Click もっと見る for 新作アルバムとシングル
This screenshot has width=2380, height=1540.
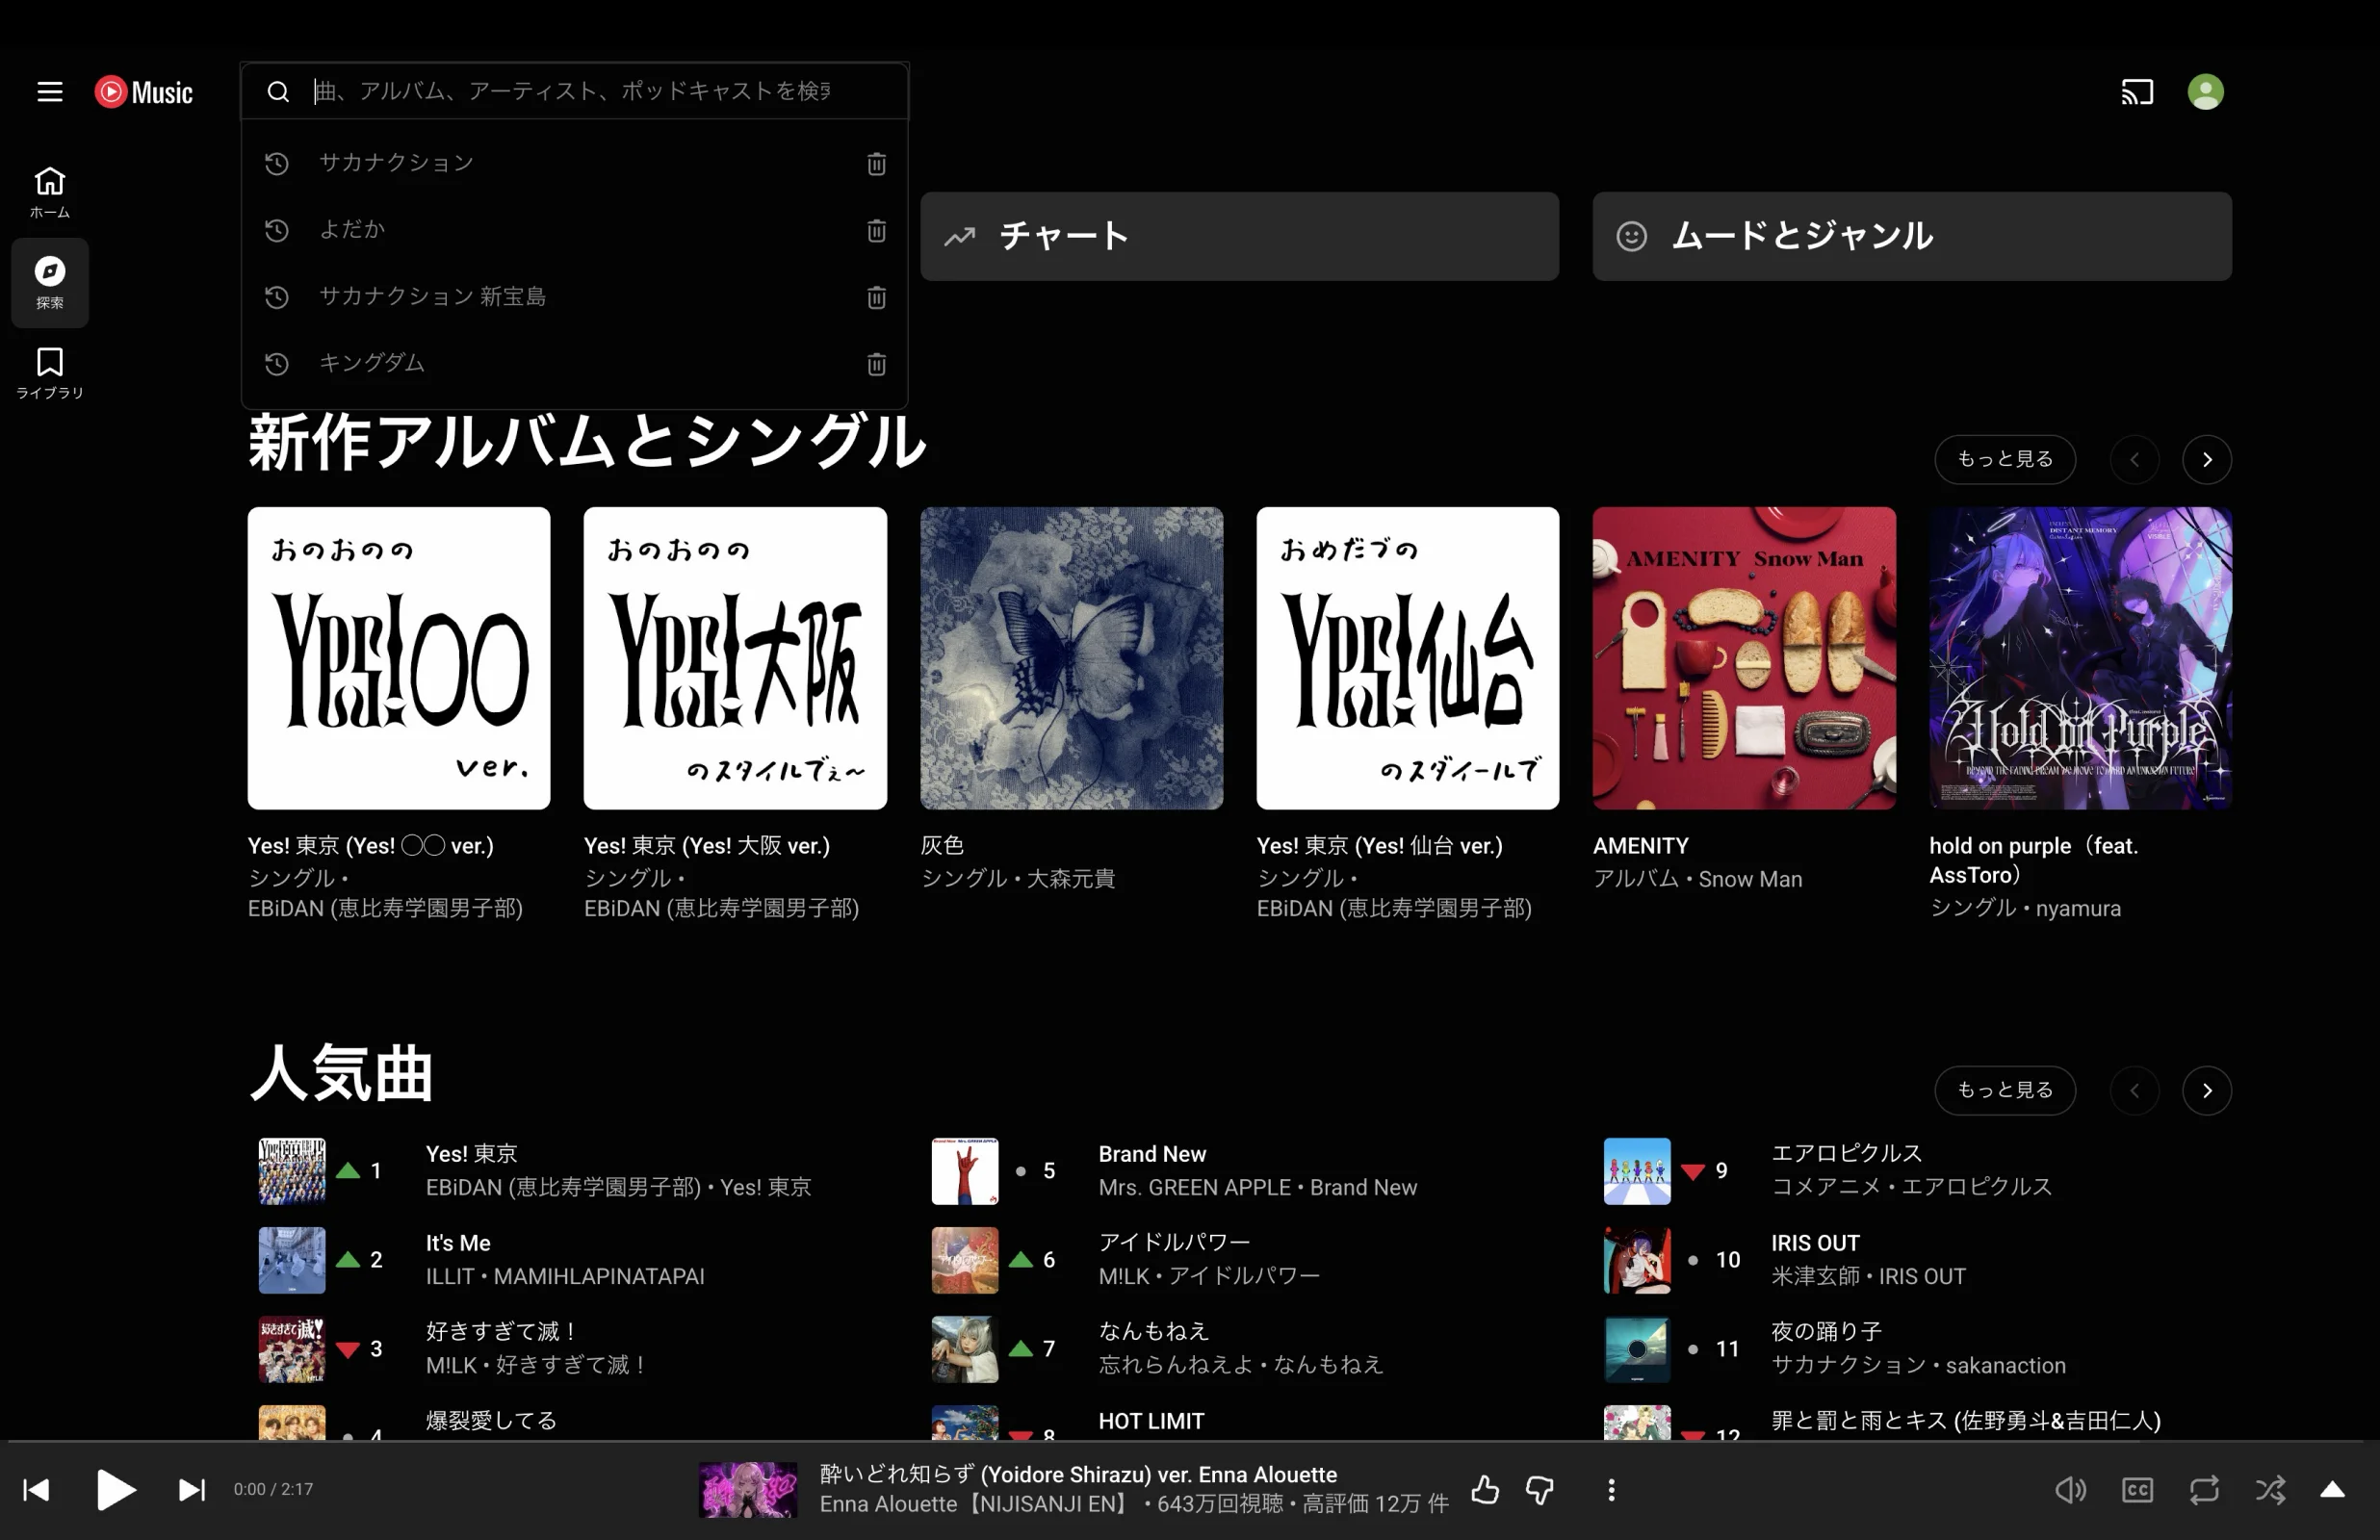pyautogui.click(x=2004, y=459)
